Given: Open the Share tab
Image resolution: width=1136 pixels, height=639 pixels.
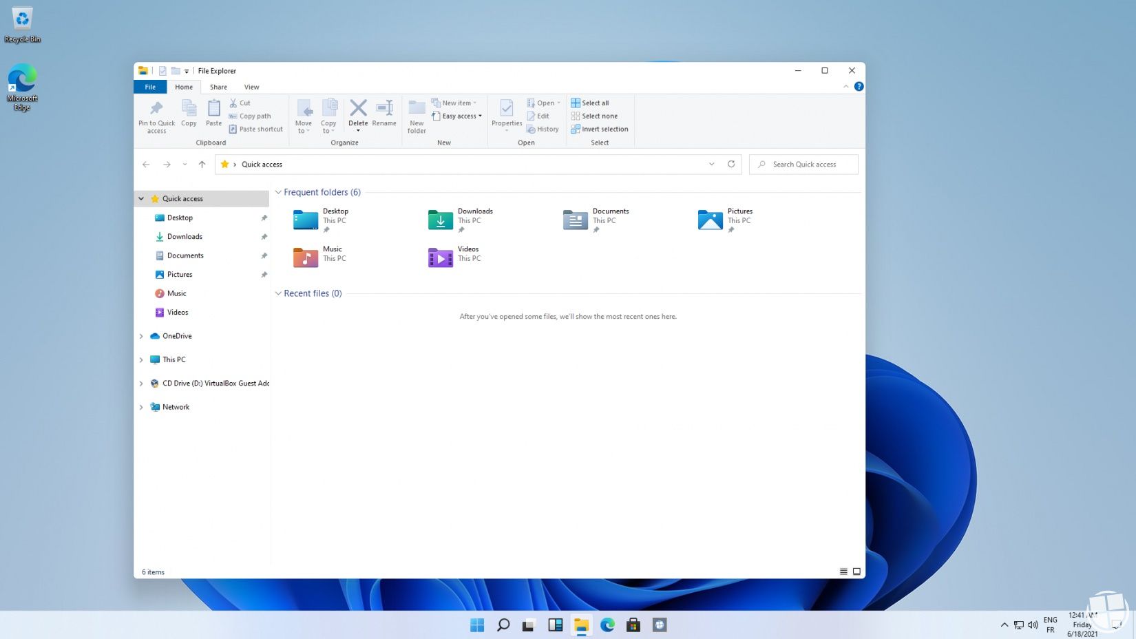Looking at the screenshot, I should click(218, 87).
